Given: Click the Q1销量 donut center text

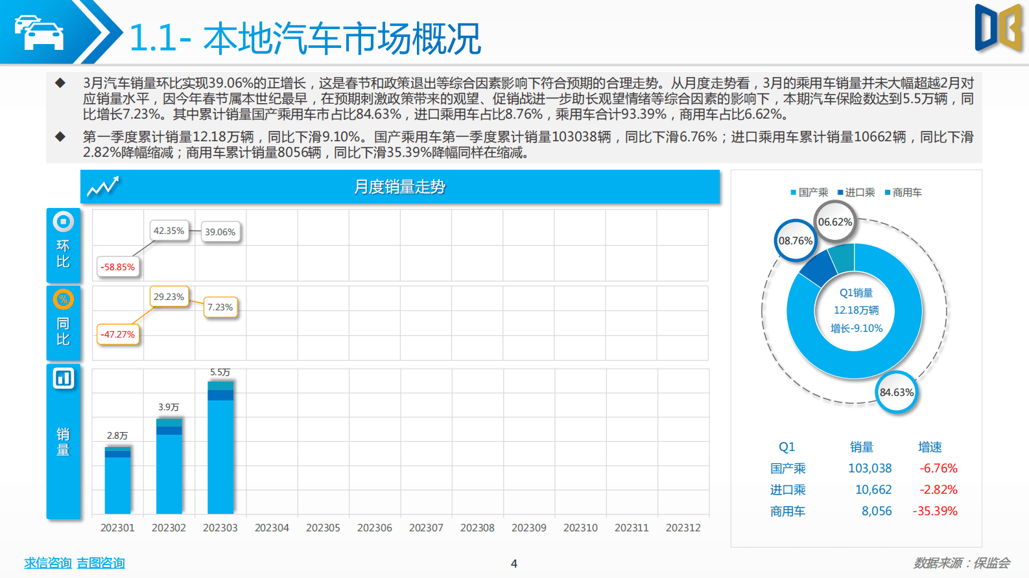Looking at the screenshot, I should tap(856, 293).
